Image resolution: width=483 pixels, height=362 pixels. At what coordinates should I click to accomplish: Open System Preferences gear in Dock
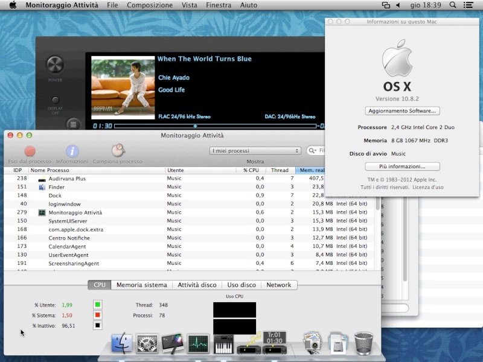[147, 343]
